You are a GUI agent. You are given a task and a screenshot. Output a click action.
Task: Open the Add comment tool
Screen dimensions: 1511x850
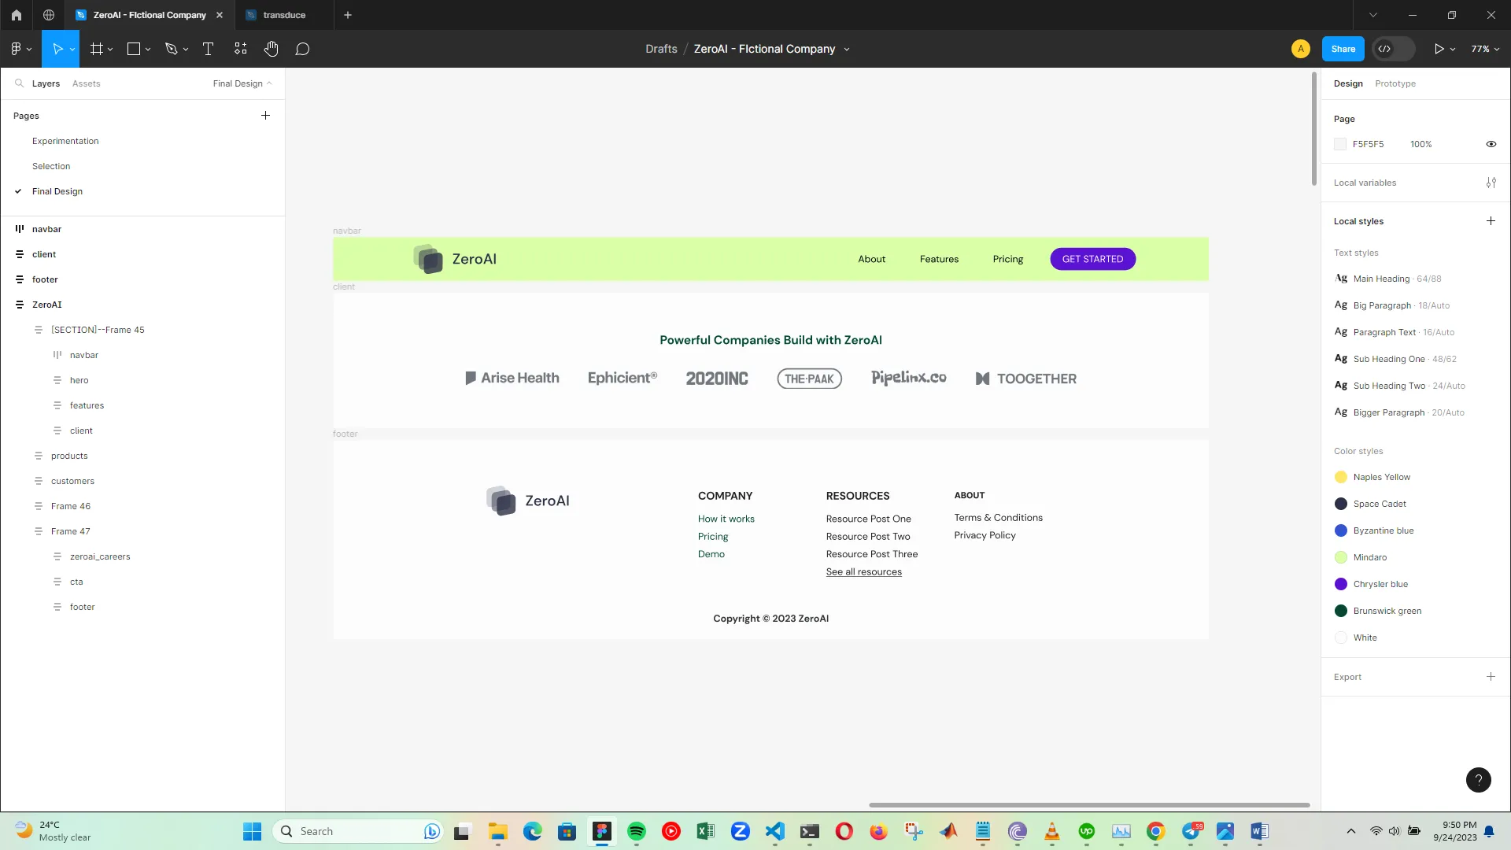pos(302,49)
